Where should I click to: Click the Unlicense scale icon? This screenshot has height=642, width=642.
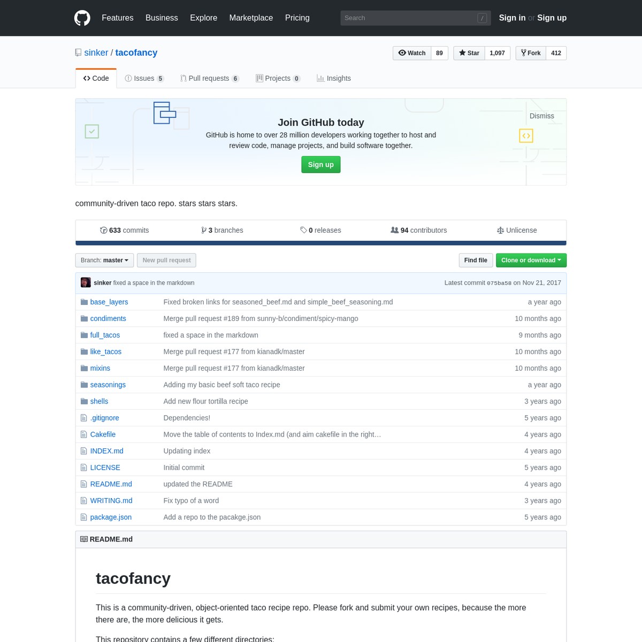pos(500,230)
